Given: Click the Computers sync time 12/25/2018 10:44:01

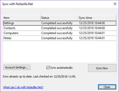Looking at the screenshot, I should 92,33.
